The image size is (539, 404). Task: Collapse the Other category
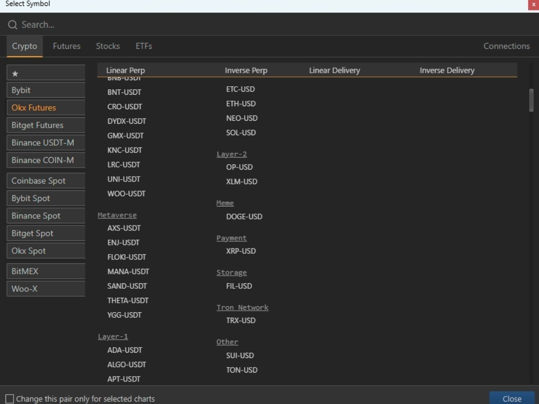tap(227, 342)
